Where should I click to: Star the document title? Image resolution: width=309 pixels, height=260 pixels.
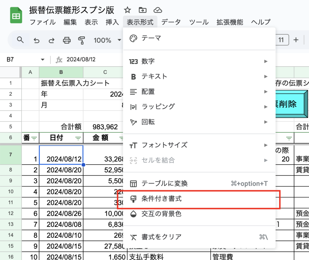(x=127, y=10)
